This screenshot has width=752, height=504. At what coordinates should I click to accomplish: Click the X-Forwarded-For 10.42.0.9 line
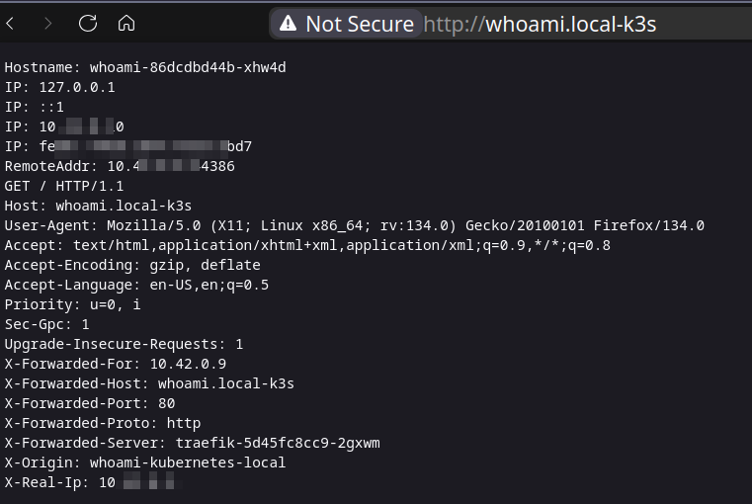click(x=107, y=364)
